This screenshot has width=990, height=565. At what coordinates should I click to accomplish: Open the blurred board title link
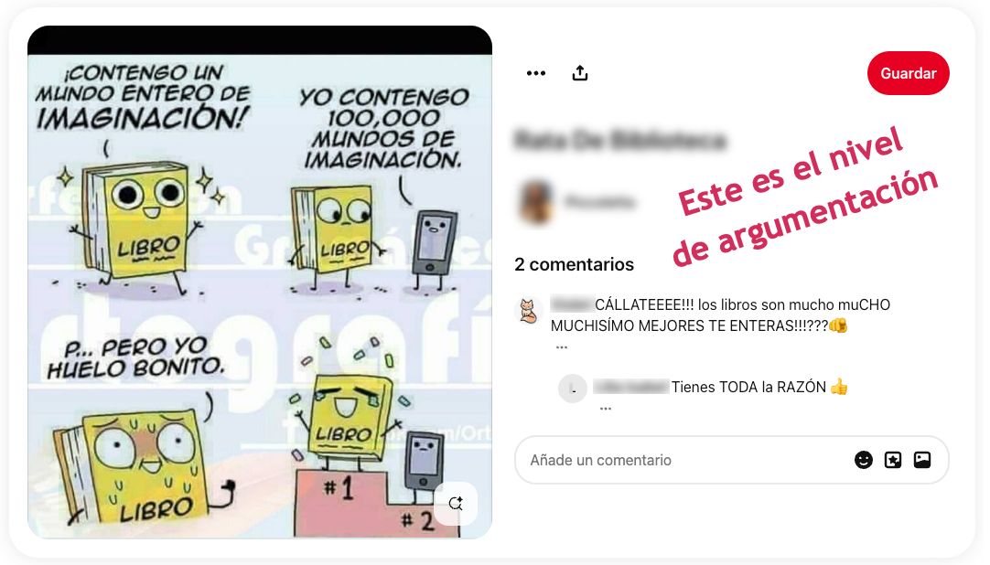tap(621, 139)
